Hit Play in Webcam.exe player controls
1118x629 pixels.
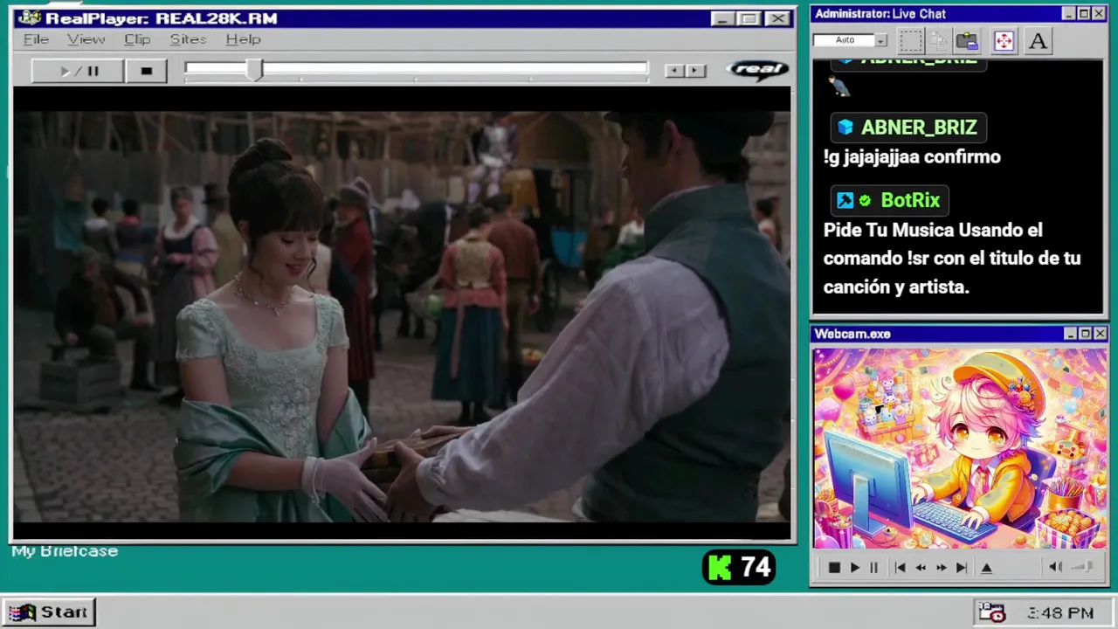tap(854, 568)
